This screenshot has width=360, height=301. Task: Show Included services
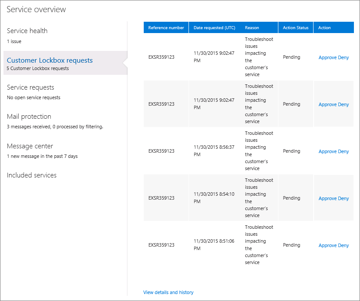pos(32,175)
